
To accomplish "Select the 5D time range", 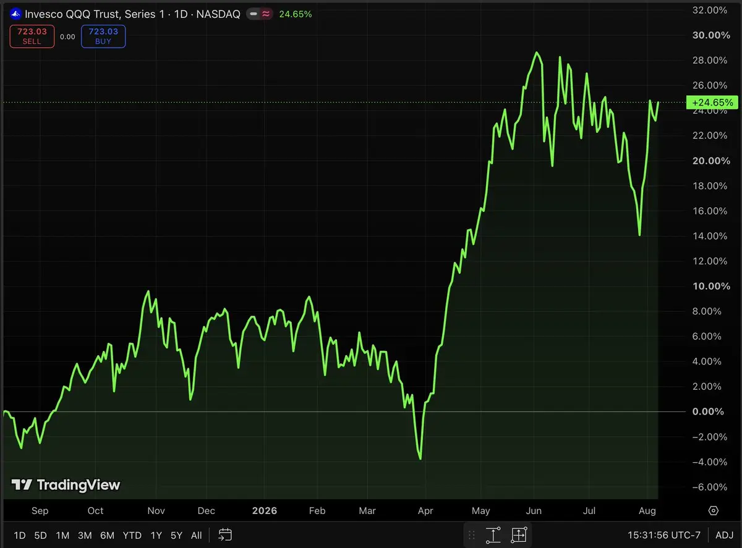I will (40, 535).
